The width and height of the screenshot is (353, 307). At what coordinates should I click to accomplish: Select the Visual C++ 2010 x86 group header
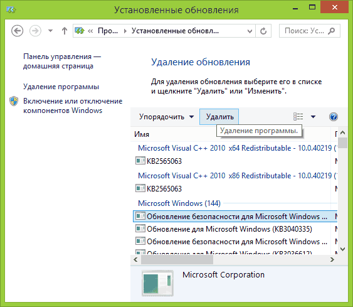point(238,176)
